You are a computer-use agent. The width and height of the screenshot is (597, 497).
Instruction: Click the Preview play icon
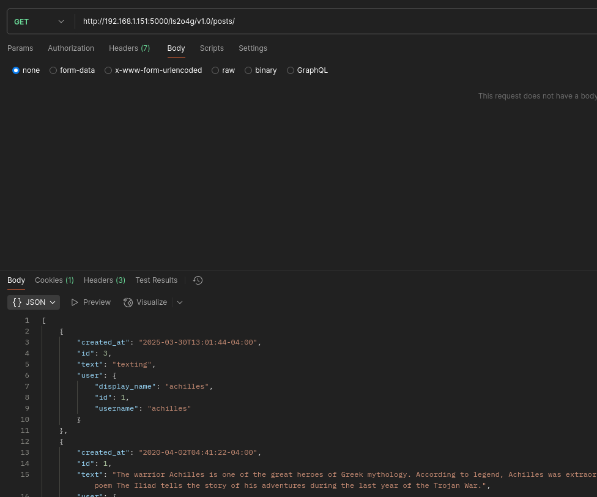pyautogui.click(x=75, y=302)
